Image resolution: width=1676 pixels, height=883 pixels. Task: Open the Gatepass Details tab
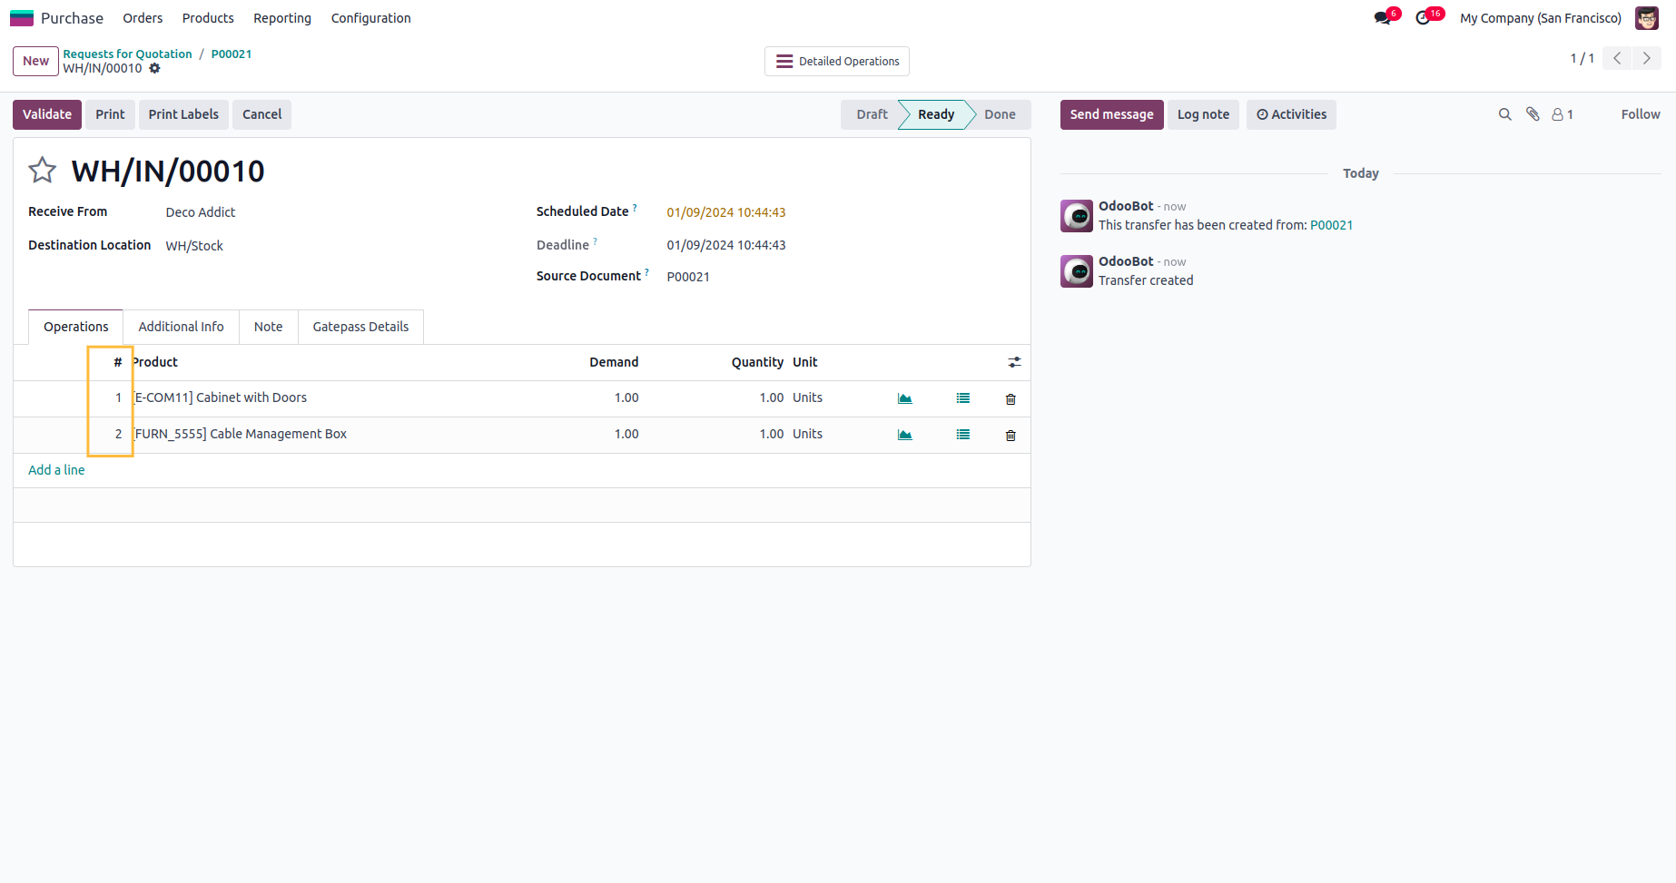pyautogui.click(x=360, y=327)
